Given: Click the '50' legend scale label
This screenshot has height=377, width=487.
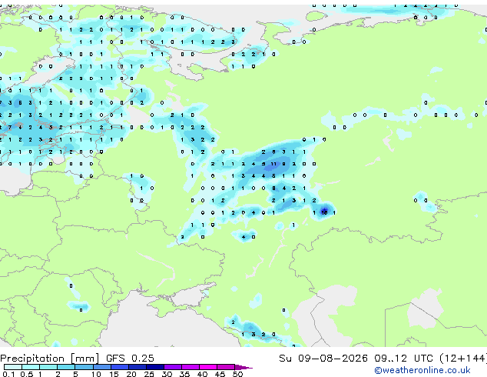Looking at the screenshot, I should pyautogui.click(x=237, y=374).
